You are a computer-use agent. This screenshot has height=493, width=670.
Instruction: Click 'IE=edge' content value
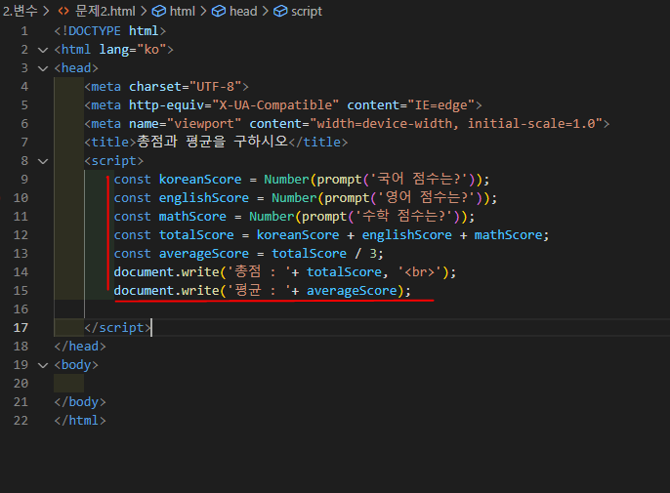click(x=441, y=105)
